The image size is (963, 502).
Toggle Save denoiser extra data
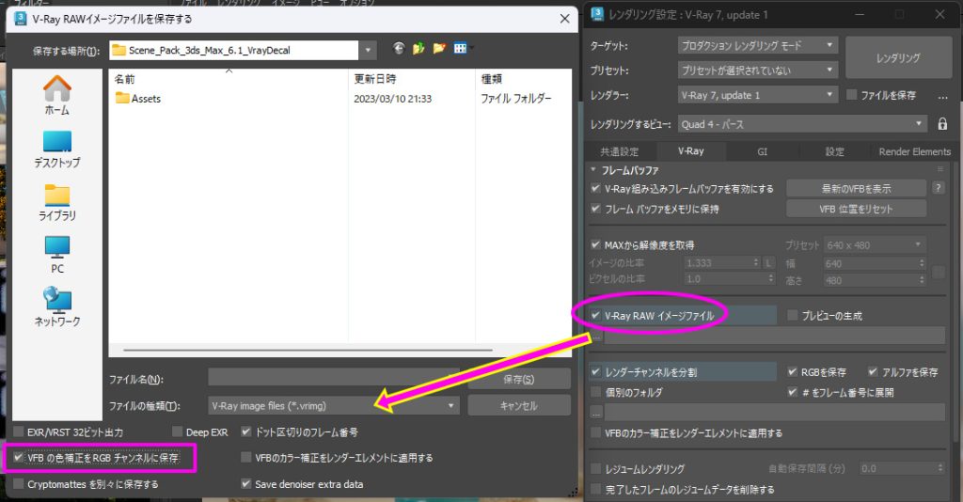coord(246,483)
